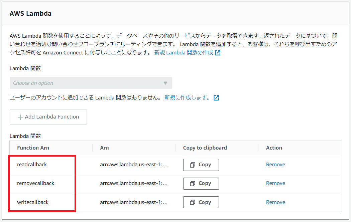This screenshot has width=351, height=222.
Task: Follow the 新規に作成します link
Action: (x=187, y=98)
